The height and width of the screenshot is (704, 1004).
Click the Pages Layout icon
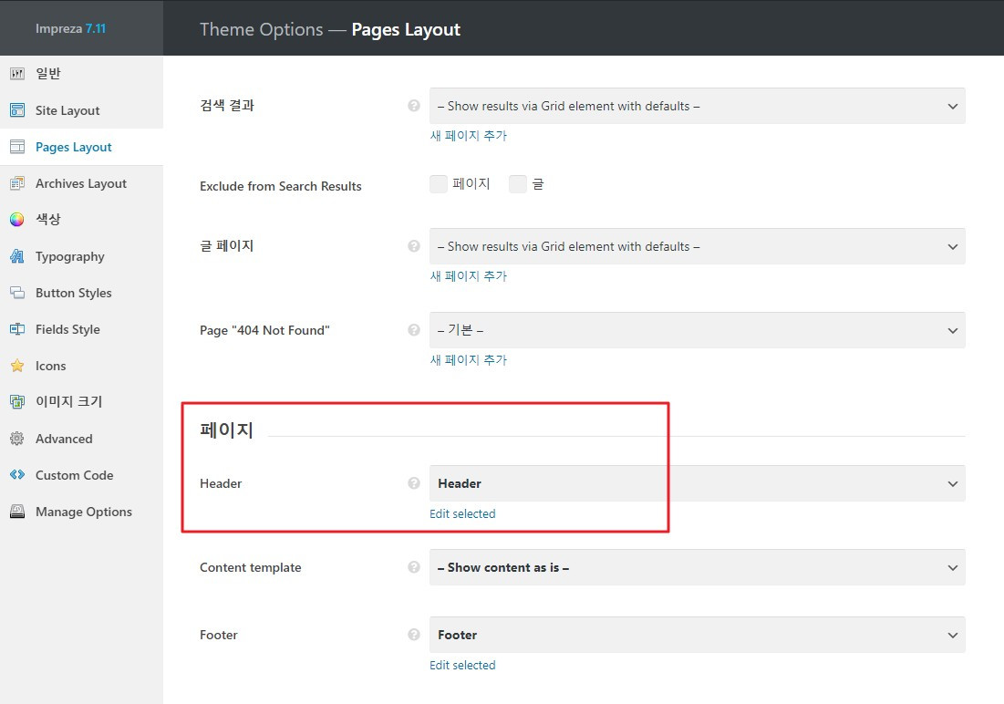pyautogui.click(x=17, y=147)
